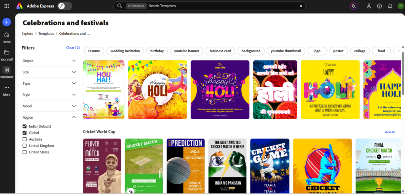The width and height of the screenshot is (405, 194).
Task: Check the United Kingdom region checkbox
Action: 25,146
